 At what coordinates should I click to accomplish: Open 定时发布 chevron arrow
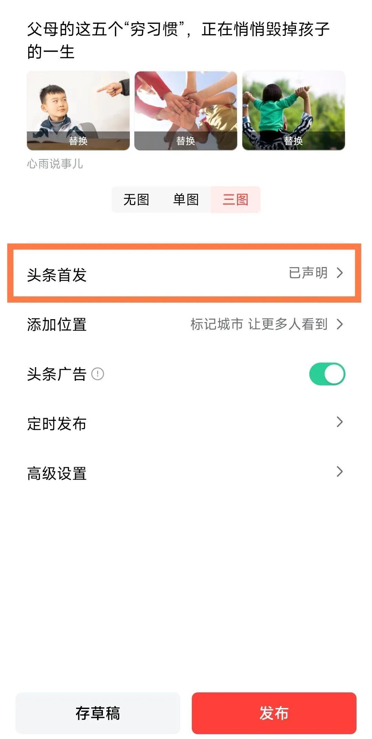click(x=340, y=422)
